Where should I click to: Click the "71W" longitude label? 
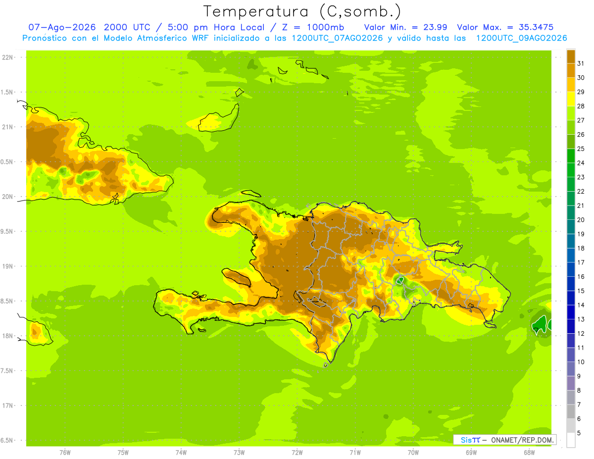coord(355,453)
